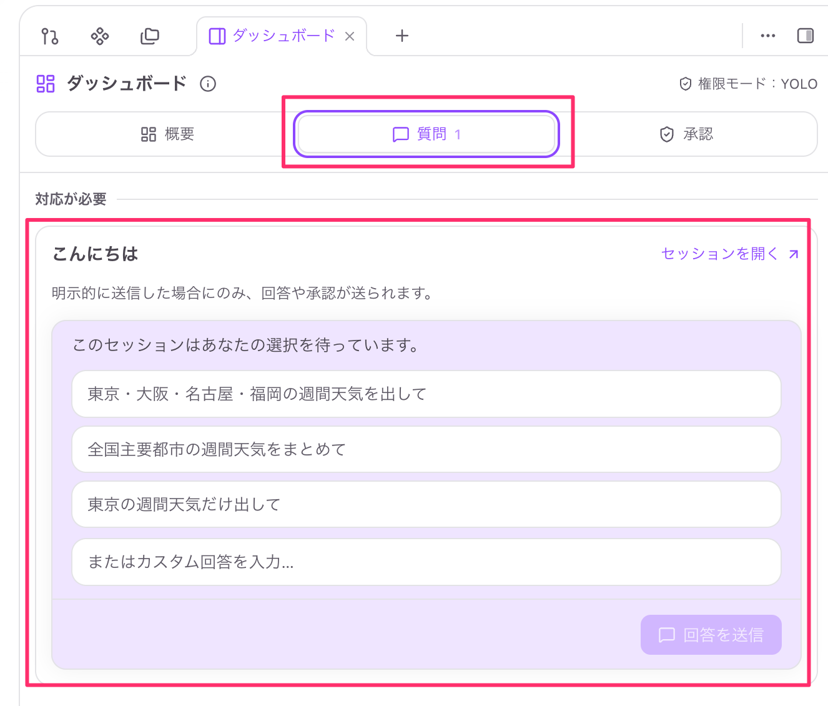Click the こんにちは session title
The image size is (828, 706).
coord(95,254)
